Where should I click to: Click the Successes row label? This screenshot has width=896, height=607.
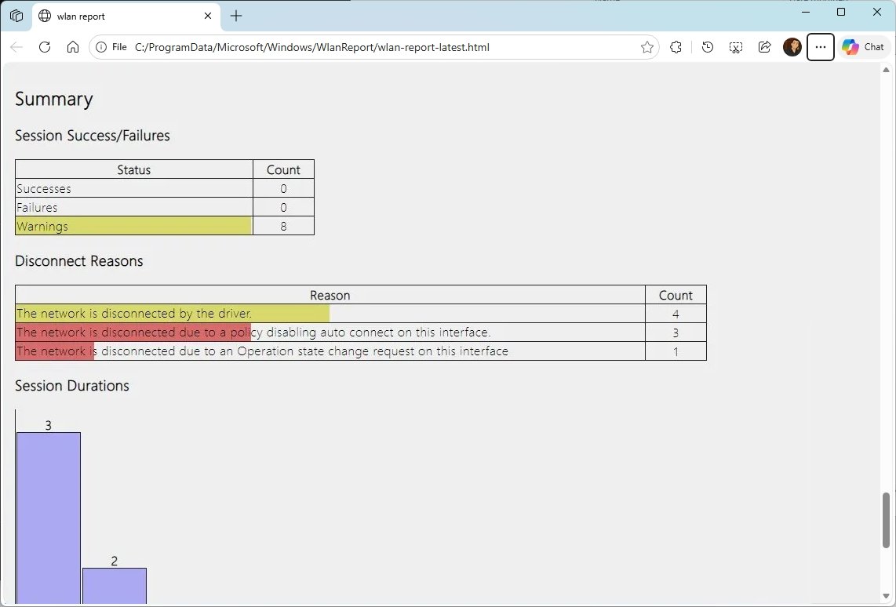coord(44,188)
